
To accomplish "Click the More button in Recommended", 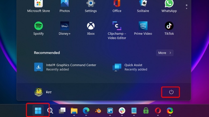I will click(165, 53).
